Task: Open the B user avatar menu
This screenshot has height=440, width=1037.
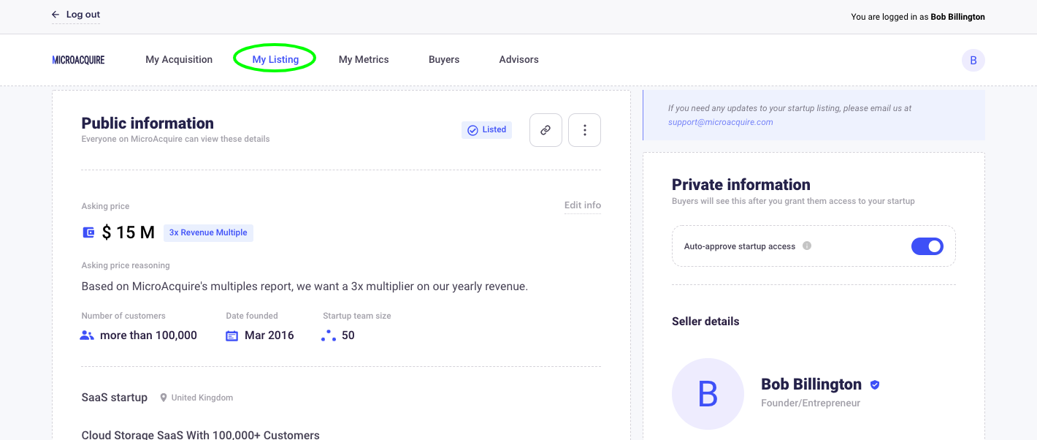Action: (x=973, y=60)
